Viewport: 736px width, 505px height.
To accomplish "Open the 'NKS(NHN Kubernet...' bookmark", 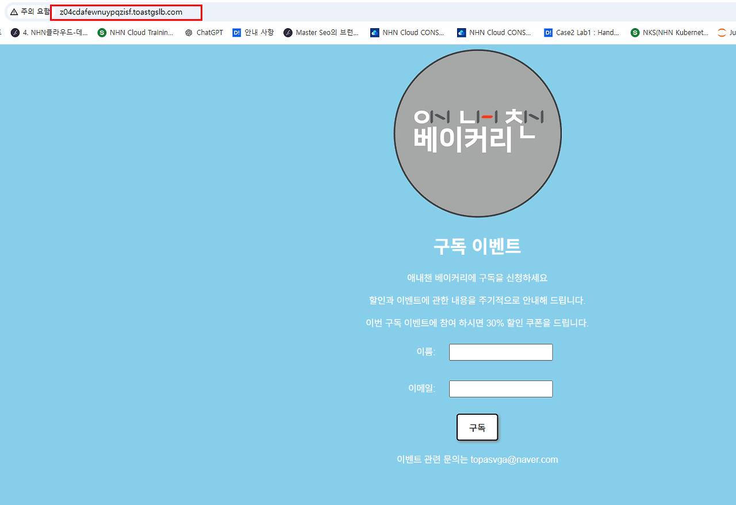I will tap(669, 33).
